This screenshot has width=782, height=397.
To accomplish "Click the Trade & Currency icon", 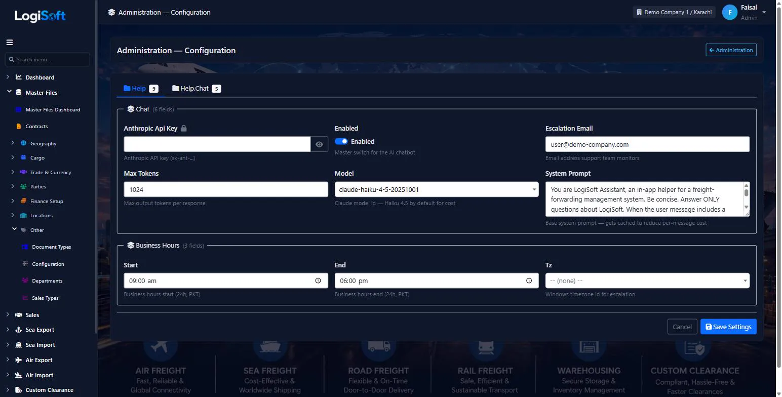I will (x=23, y=172).
